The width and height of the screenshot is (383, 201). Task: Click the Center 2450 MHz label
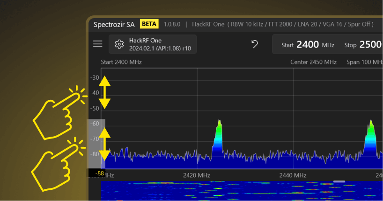(313, 62)
